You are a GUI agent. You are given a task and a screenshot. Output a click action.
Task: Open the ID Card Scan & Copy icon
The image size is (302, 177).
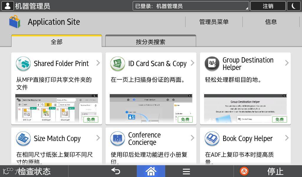[117, 64]
